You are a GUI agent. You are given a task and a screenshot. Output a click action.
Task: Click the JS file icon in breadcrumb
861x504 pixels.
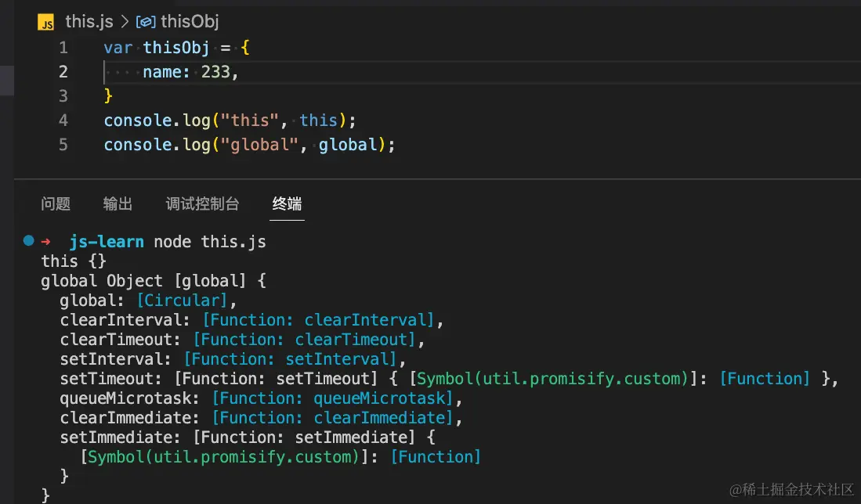click(45, 22)
